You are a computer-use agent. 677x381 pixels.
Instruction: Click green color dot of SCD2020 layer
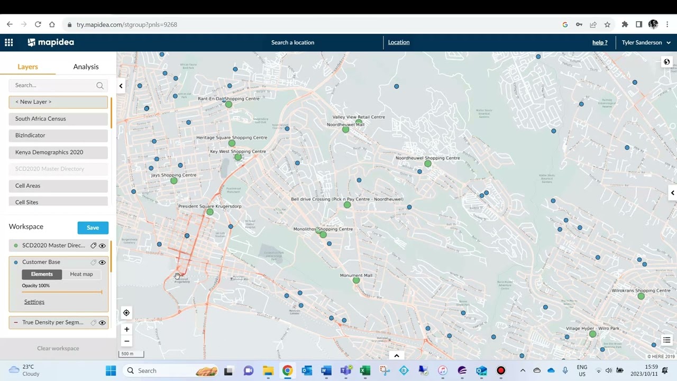click(16, 246)
